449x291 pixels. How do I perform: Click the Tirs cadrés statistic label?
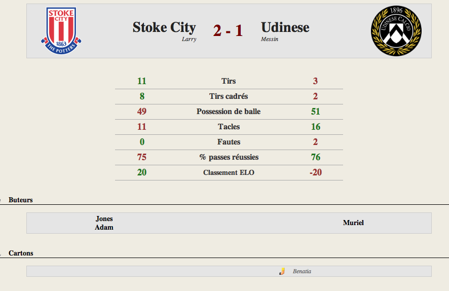coord(229,96)
